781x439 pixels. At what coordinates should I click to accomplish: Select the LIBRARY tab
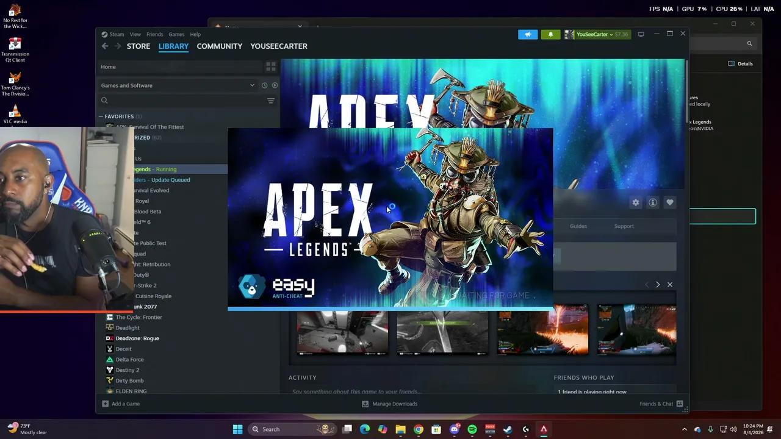tap(174, 46)
